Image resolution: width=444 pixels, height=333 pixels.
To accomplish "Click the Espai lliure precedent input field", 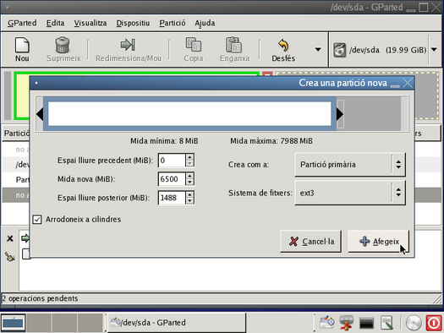I will pyautogui.click(x=172, y=161).
